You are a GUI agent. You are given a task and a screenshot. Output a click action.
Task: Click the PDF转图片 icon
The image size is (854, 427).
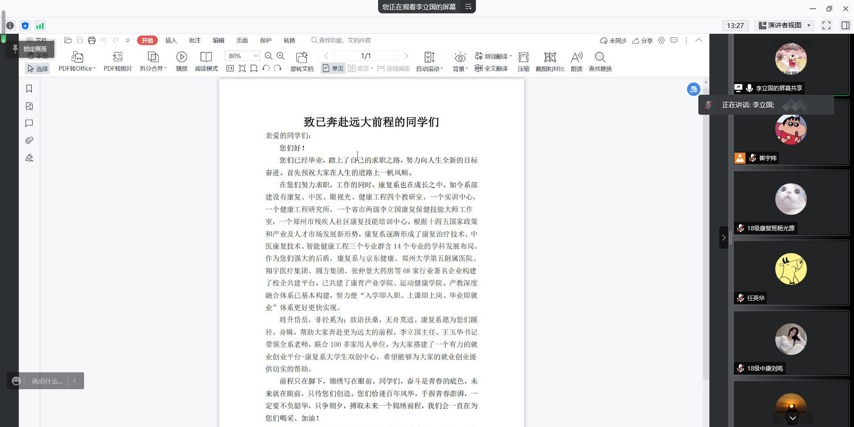click(118, 57)
